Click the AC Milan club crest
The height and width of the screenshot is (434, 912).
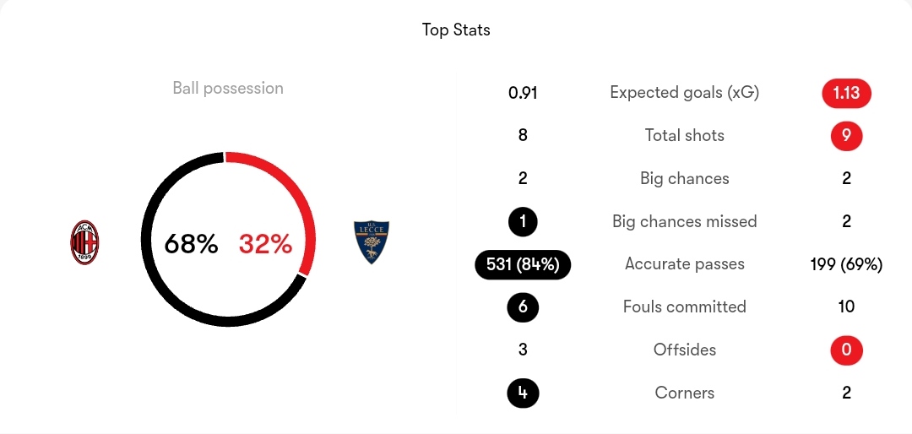coord(84,242)
